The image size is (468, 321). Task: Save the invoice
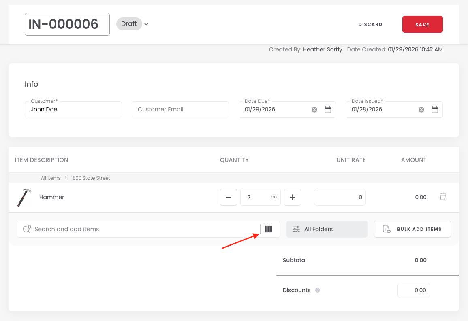click(x=422, y=24)
